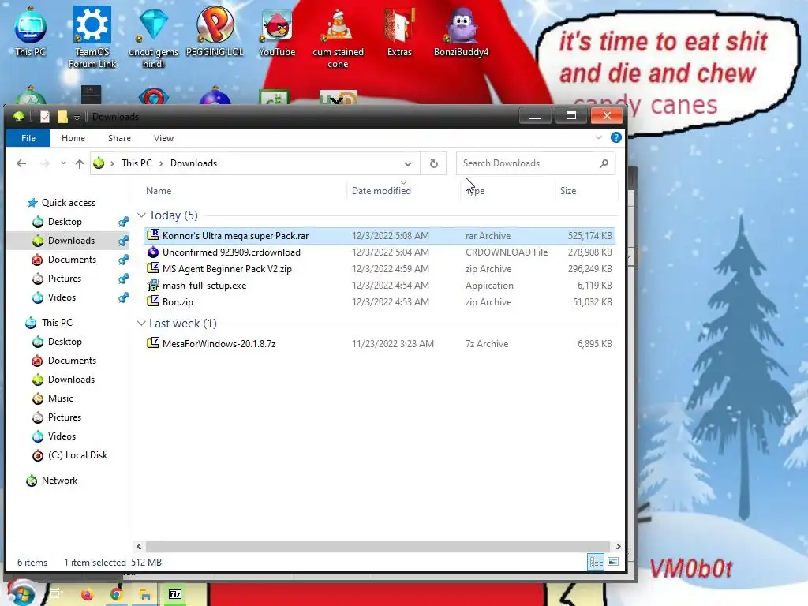Switch to the Home ribbon tab
This screenshot has width=808, height=606.
[x=73, y=138]
